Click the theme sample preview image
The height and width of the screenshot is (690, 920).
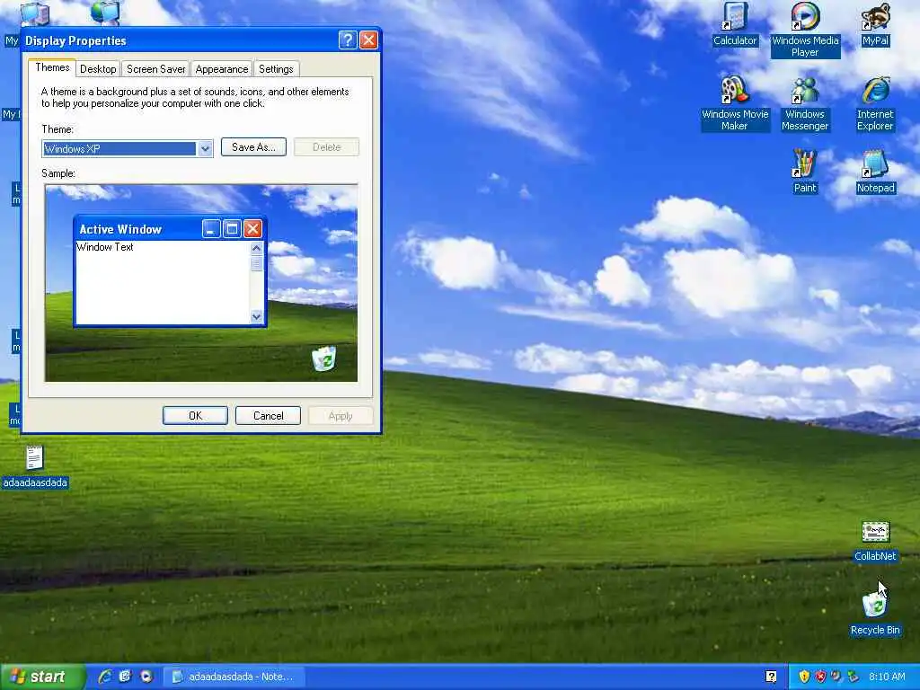pyautogui.click(x=201, y=283)
